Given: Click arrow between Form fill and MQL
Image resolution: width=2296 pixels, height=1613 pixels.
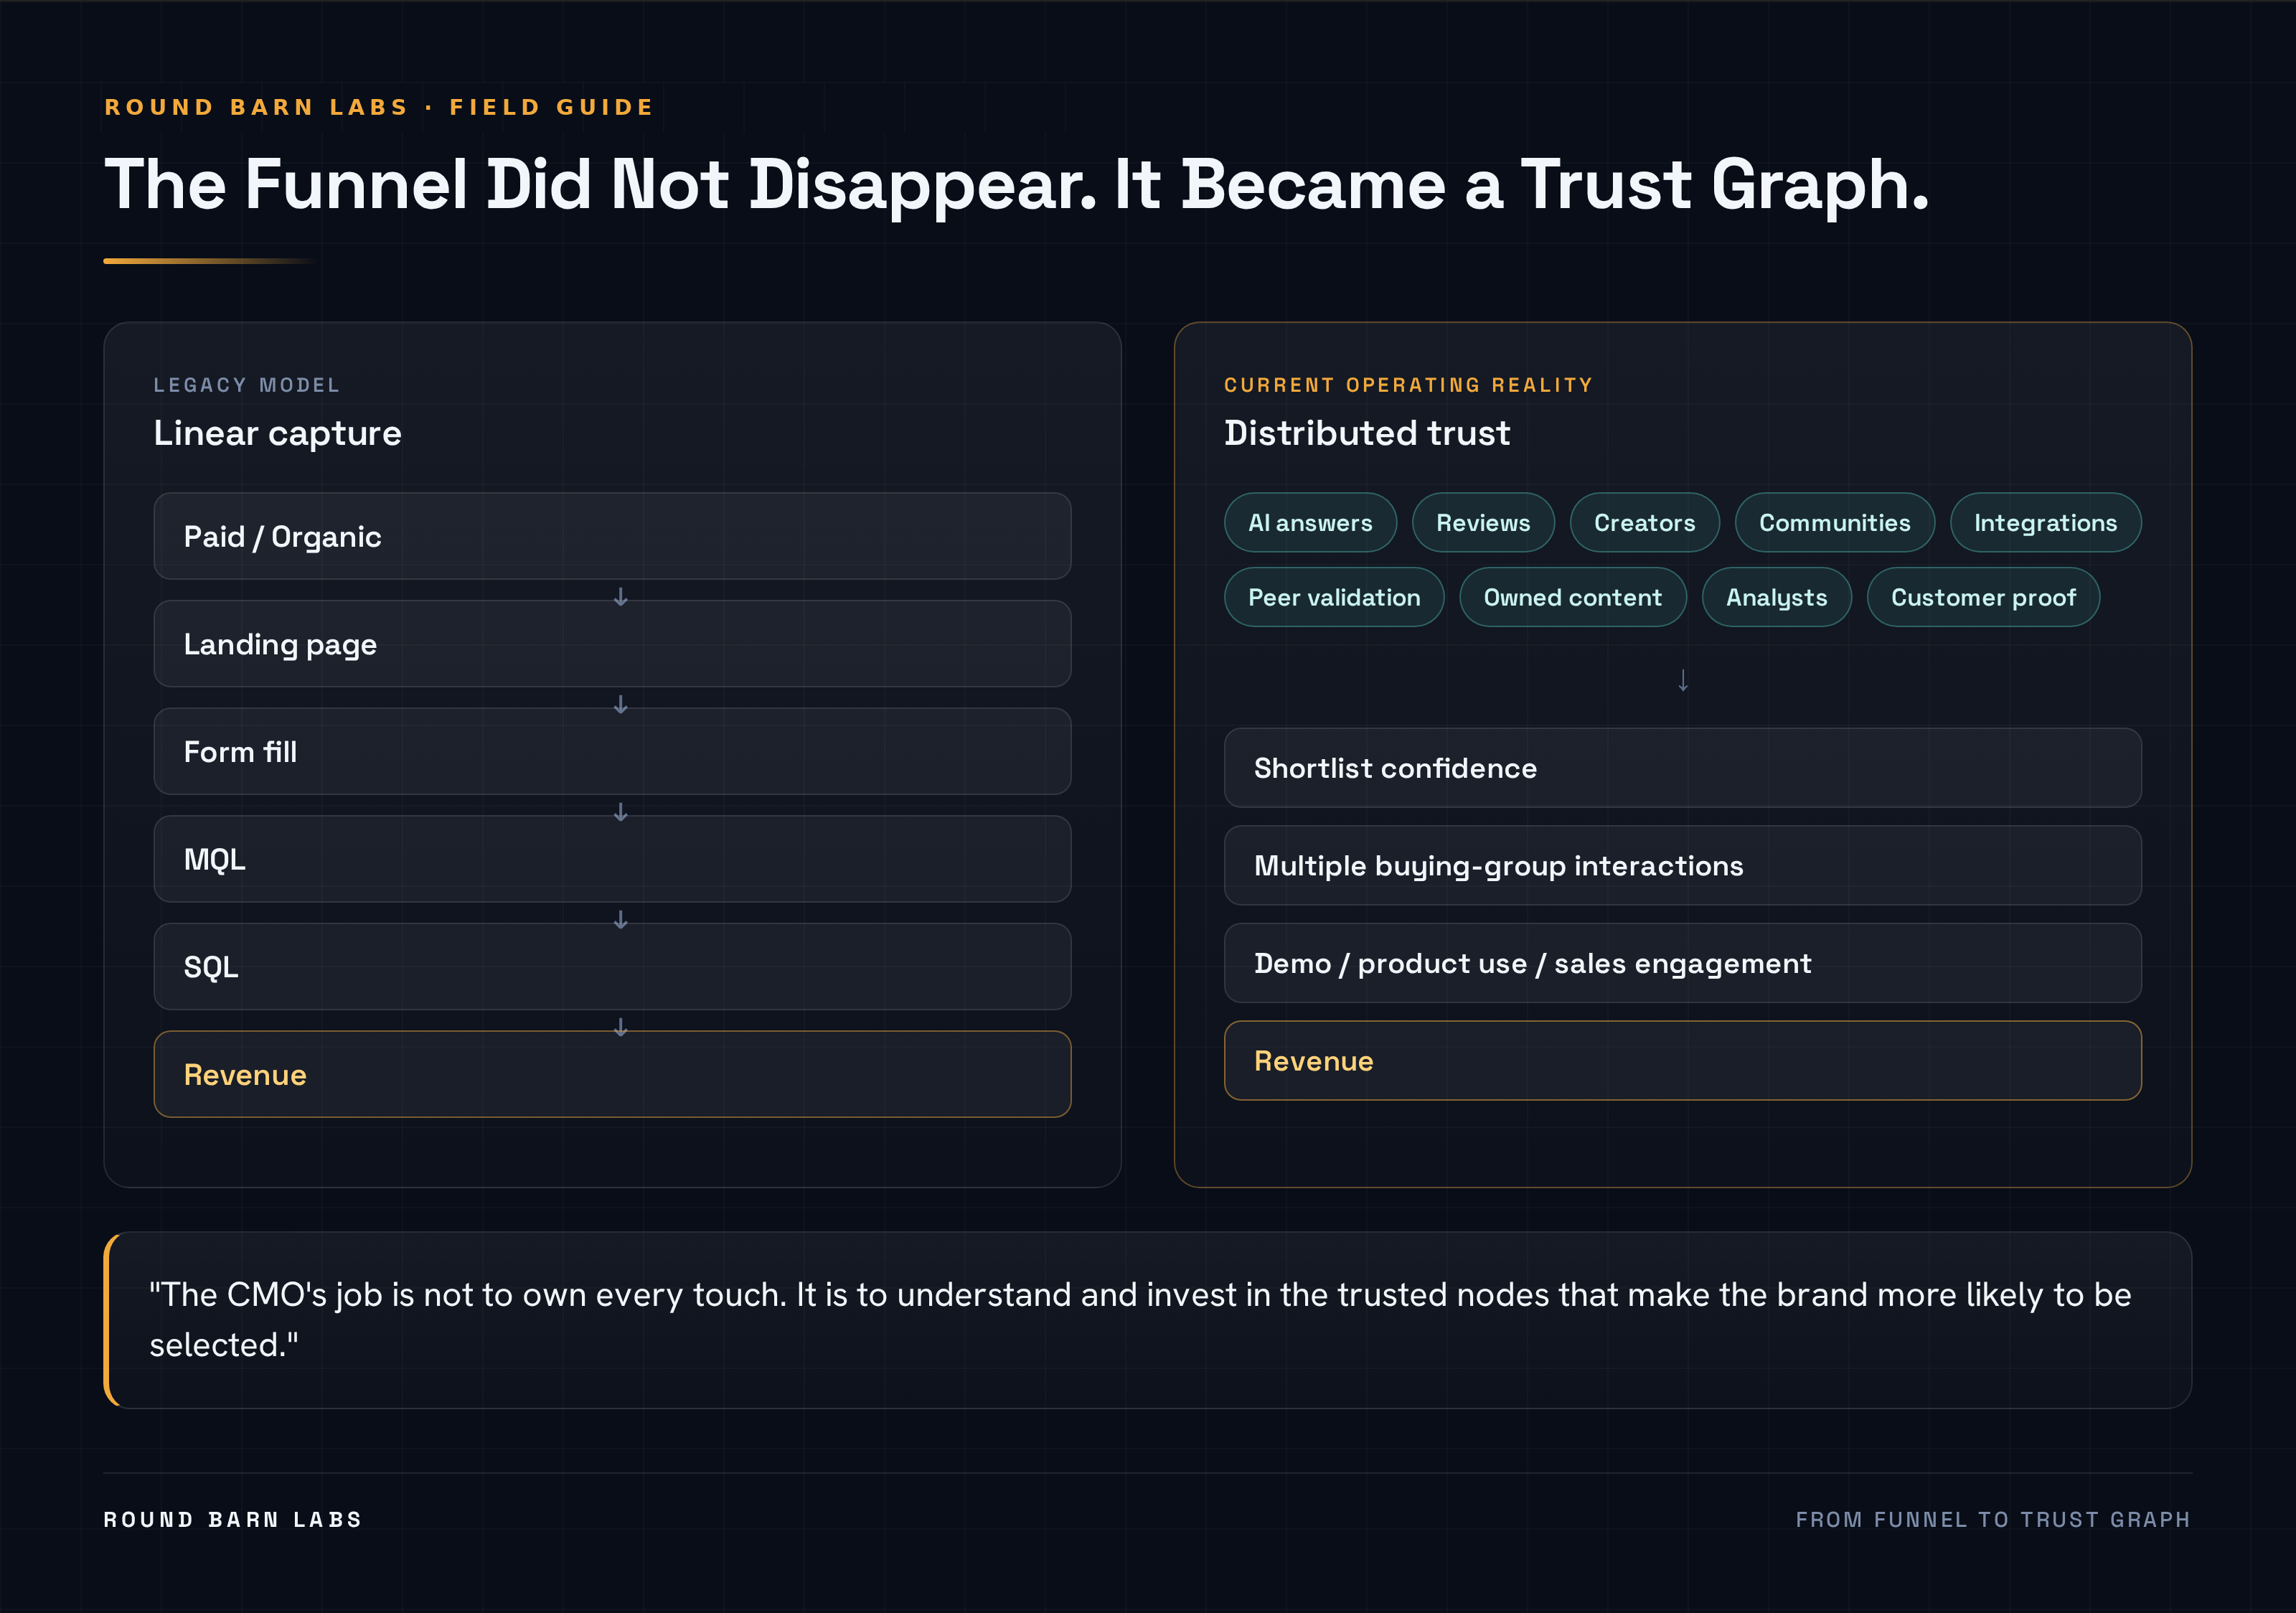Looking at the screenshot, I should click(620, 812).
